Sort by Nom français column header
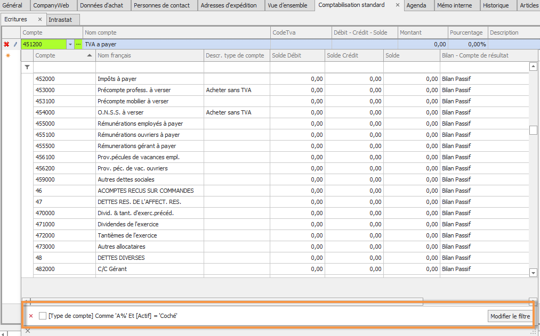This screenshot has width=540, height=336. point(150,55)
